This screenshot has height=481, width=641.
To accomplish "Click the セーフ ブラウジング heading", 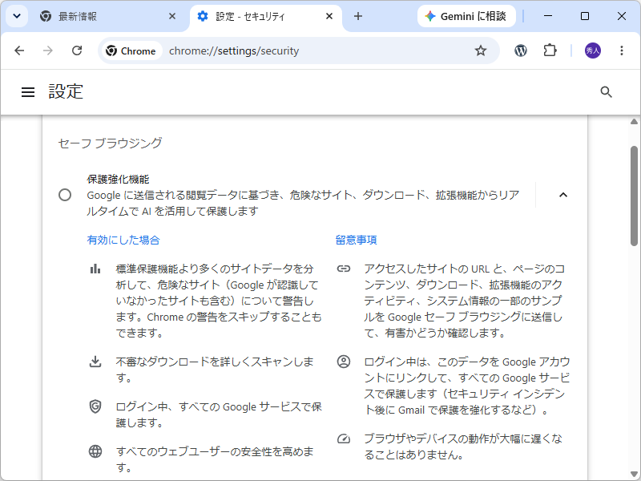I will point(110,143).
